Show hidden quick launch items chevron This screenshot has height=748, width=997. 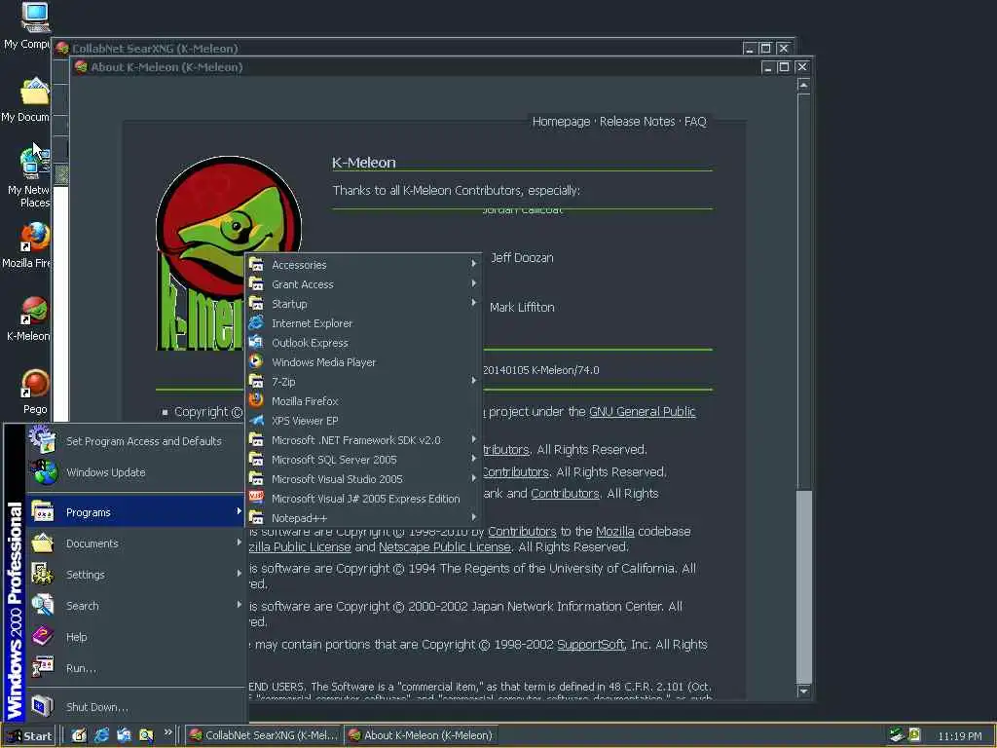167,732
